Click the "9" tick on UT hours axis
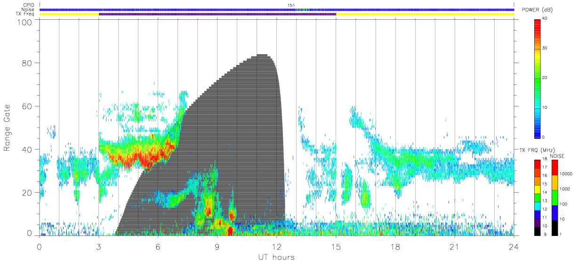Viewport: 578px width, 267px height. (x=217, y=246)
